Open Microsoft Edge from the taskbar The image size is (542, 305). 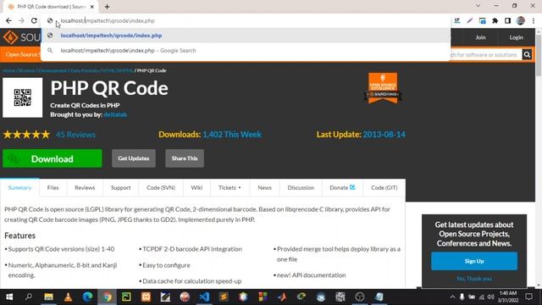[87, 297]
